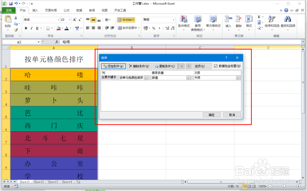Click the Align Text Left icon
Screen dimensions: 307x191
[x=88, y=28]
